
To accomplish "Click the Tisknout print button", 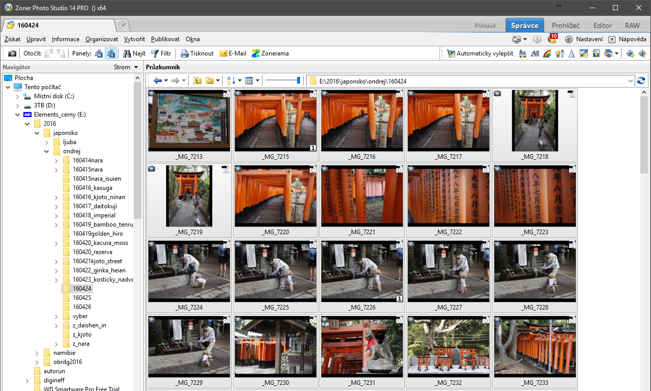I will 197,53.
